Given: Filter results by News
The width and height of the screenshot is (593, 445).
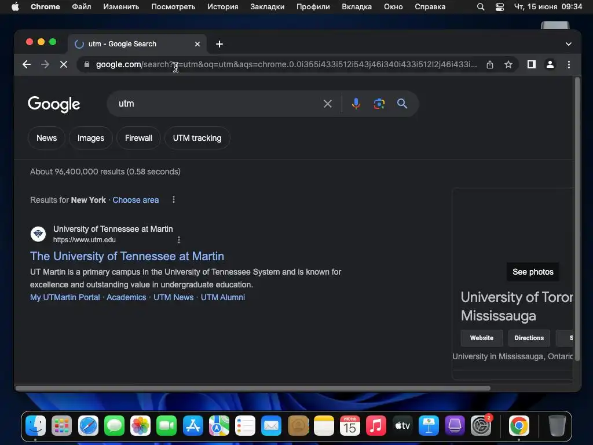Looking at the screenshot, I should [46, 138].
